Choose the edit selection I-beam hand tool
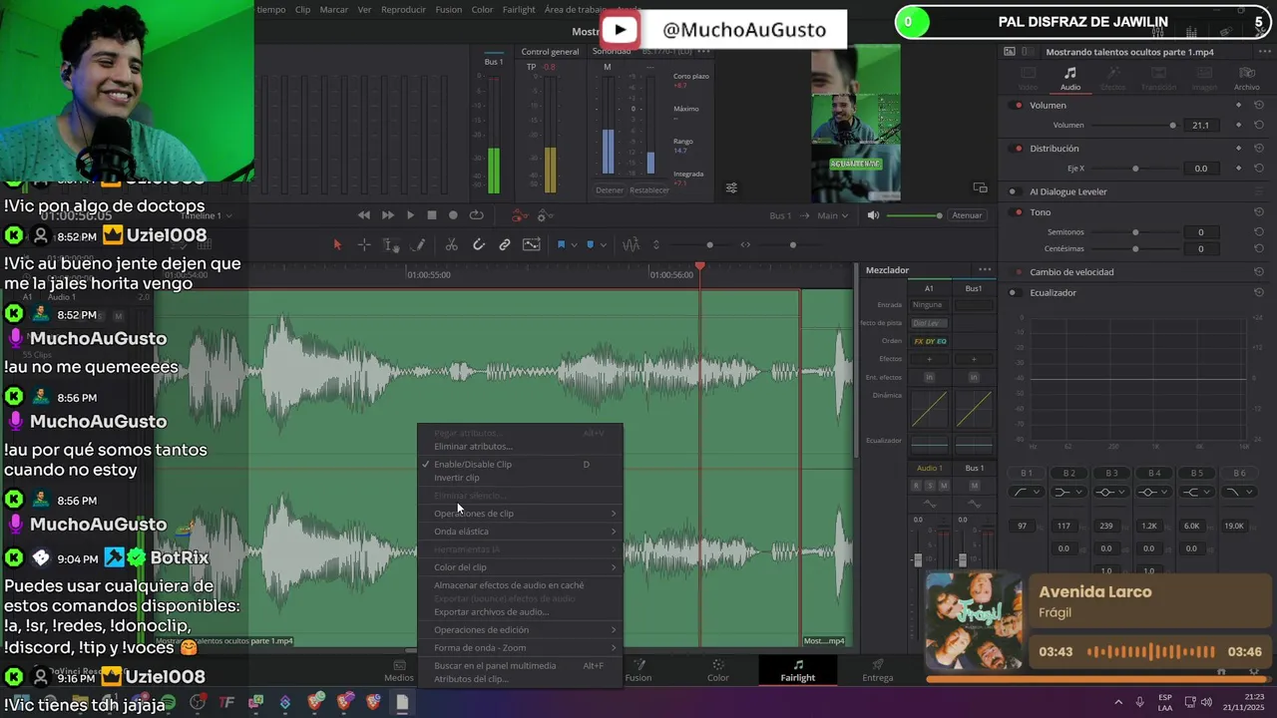Screen dimensions: 1277x718 pyautogui.click(x=392, y=245)
